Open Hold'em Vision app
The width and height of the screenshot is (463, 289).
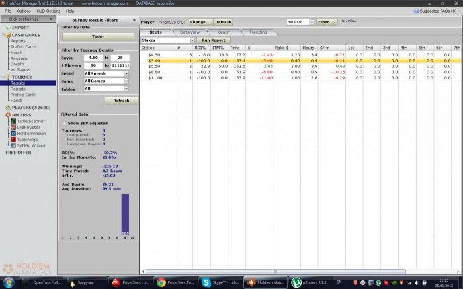point(28,133)
